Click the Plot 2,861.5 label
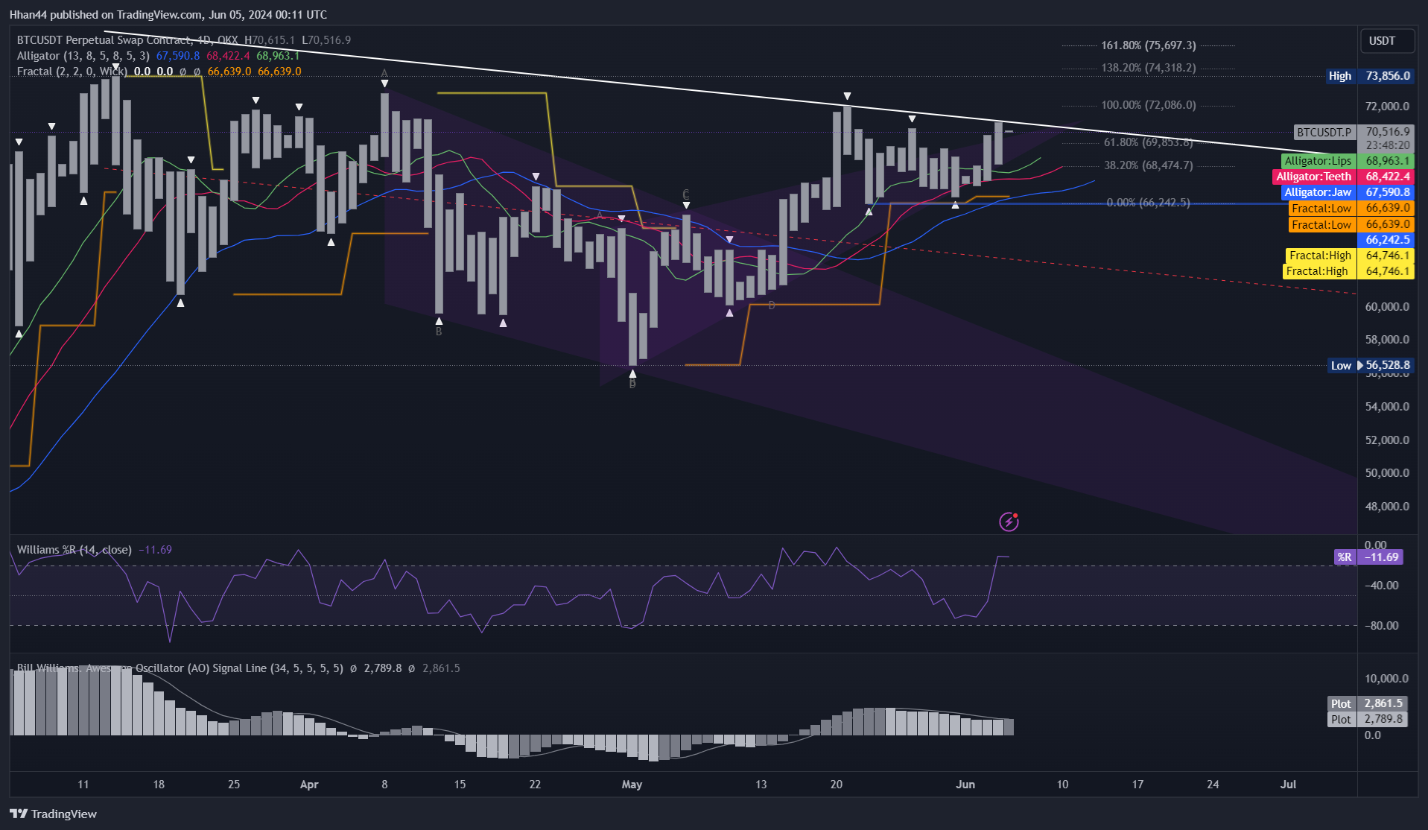Image resolution: width=1428 pixels, height=830 pixels. [x=1368, y=703]
